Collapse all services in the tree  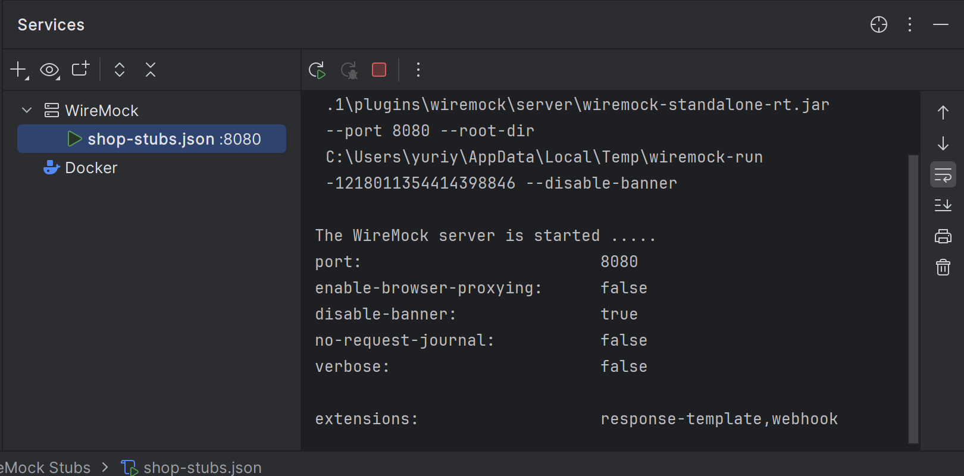pos(151,70)
